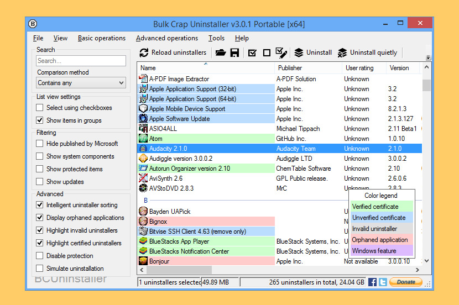Click the invert selection toolbar icon
The height and width of the screenshot is (305, 459).
click(x=281, y=52)
